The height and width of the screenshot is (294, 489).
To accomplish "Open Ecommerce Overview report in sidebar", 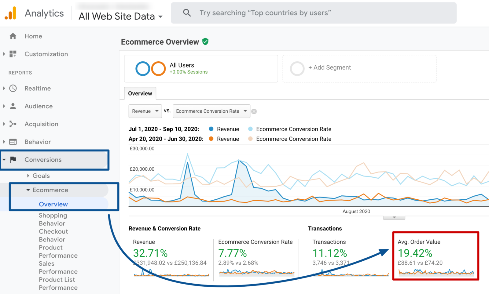I will click(x=53, y=204).
